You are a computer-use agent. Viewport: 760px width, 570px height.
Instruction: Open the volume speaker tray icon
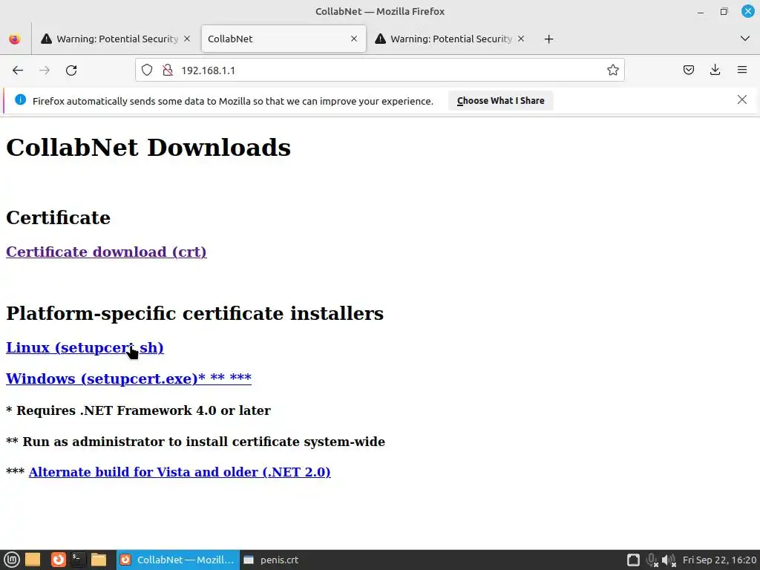coord(669,560)
